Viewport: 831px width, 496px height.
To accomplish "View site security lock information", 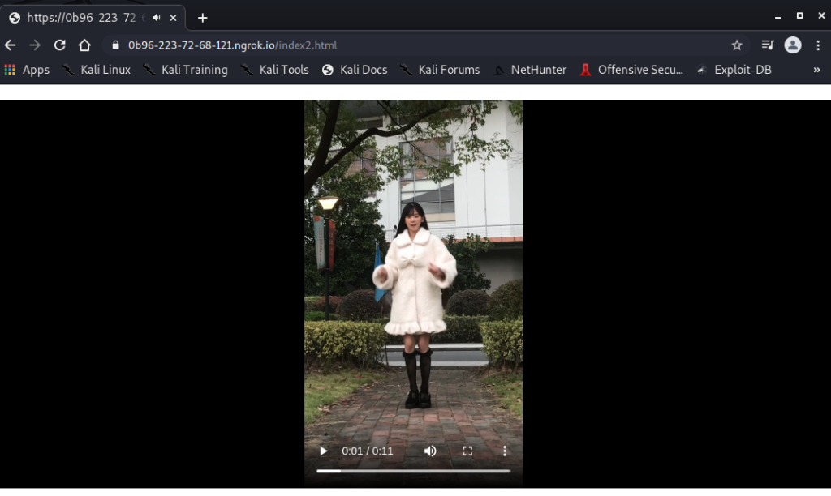I will click(x=115, y=45).
